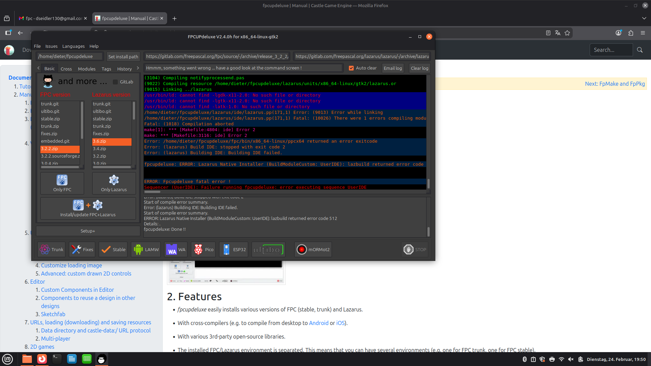651x366 pixels.
Task: Click the Clear log button
Action: pos(419,68)
